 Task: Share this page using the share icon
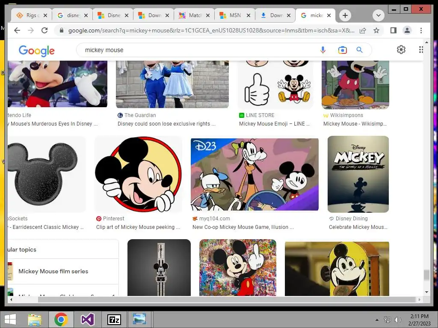tap(363, 30)
